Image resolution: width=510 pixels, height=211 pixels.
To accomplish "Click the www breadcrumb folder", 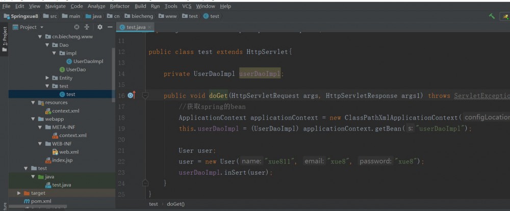I will click(x=167, y=16).
